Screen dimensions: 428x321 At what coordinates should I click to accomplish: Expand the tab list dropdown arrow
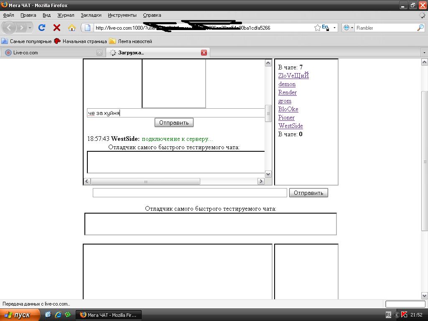(x=424, y=53)
